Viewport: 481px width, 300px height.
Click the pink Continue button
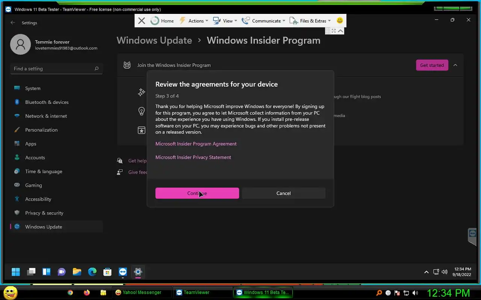pos(197,193)
